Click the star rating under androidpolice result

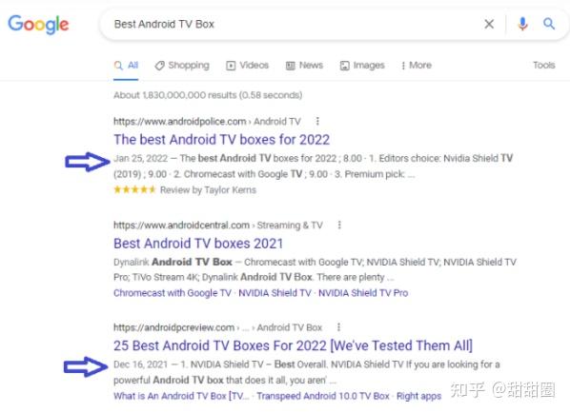pos(134,189)
